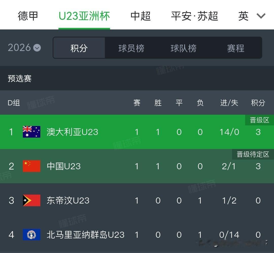Viewport: 274px width, 253px height.
Task: Open the 东帝汶U23 team row
Action: point(137,200)
